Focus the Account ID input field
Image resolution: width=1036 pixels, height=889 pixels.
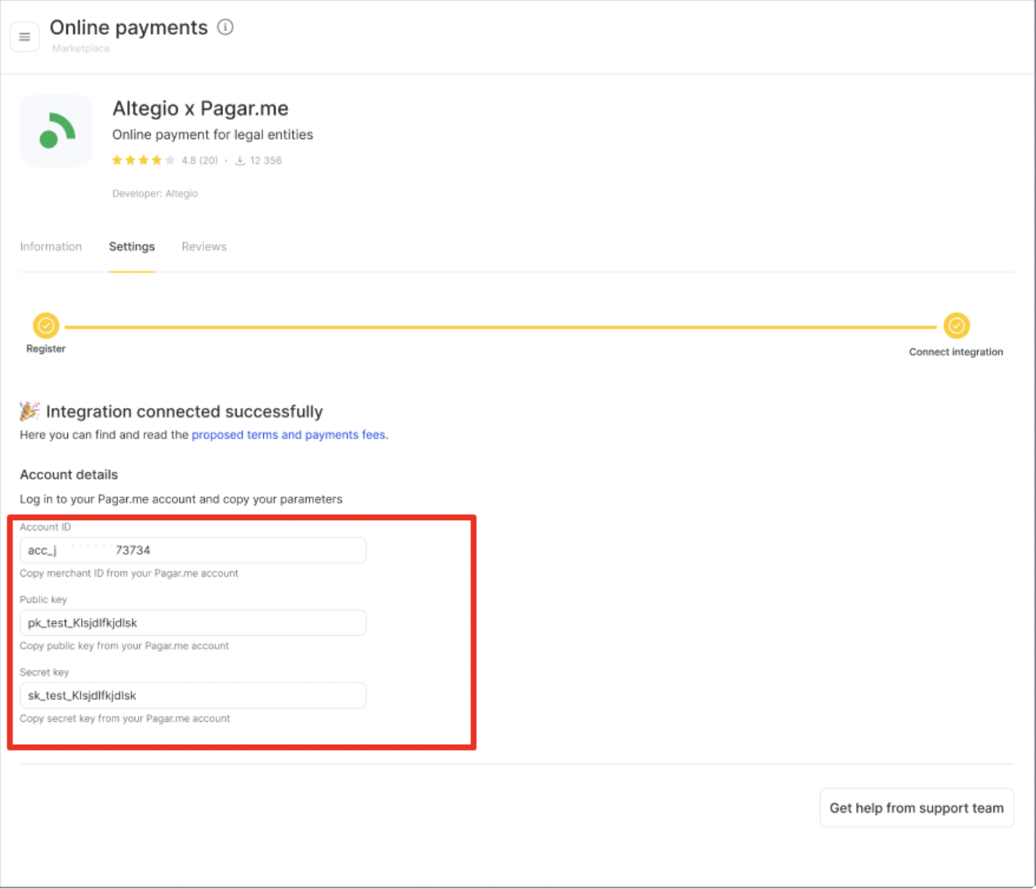[193, 550]
